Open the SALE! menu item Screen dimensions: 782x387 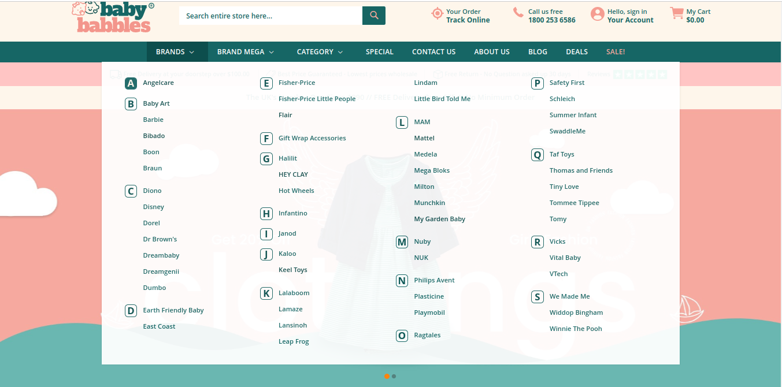coord(616,52)
